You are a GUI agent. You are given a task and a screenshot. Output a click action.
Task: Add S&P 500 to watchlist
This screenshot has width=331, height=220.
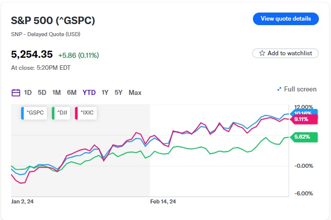286,53
